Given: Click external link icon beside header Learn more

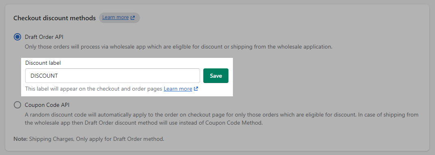Looking at the screenshot, I should (133, 18).
